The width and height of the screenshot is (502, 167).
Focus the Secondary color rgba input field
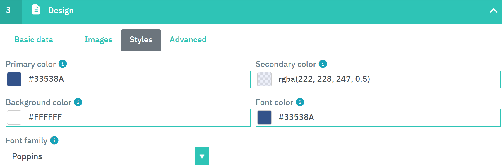pos(386,79)
